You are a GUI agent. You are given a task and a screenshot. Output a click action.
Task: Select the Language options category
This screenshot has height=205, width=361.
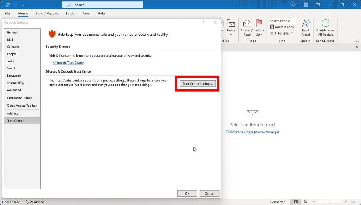(x=22, y=75)
